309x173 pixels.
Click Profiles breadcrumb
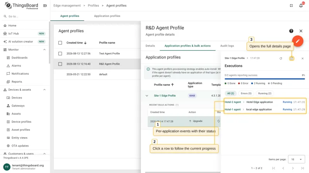(93, 5)
